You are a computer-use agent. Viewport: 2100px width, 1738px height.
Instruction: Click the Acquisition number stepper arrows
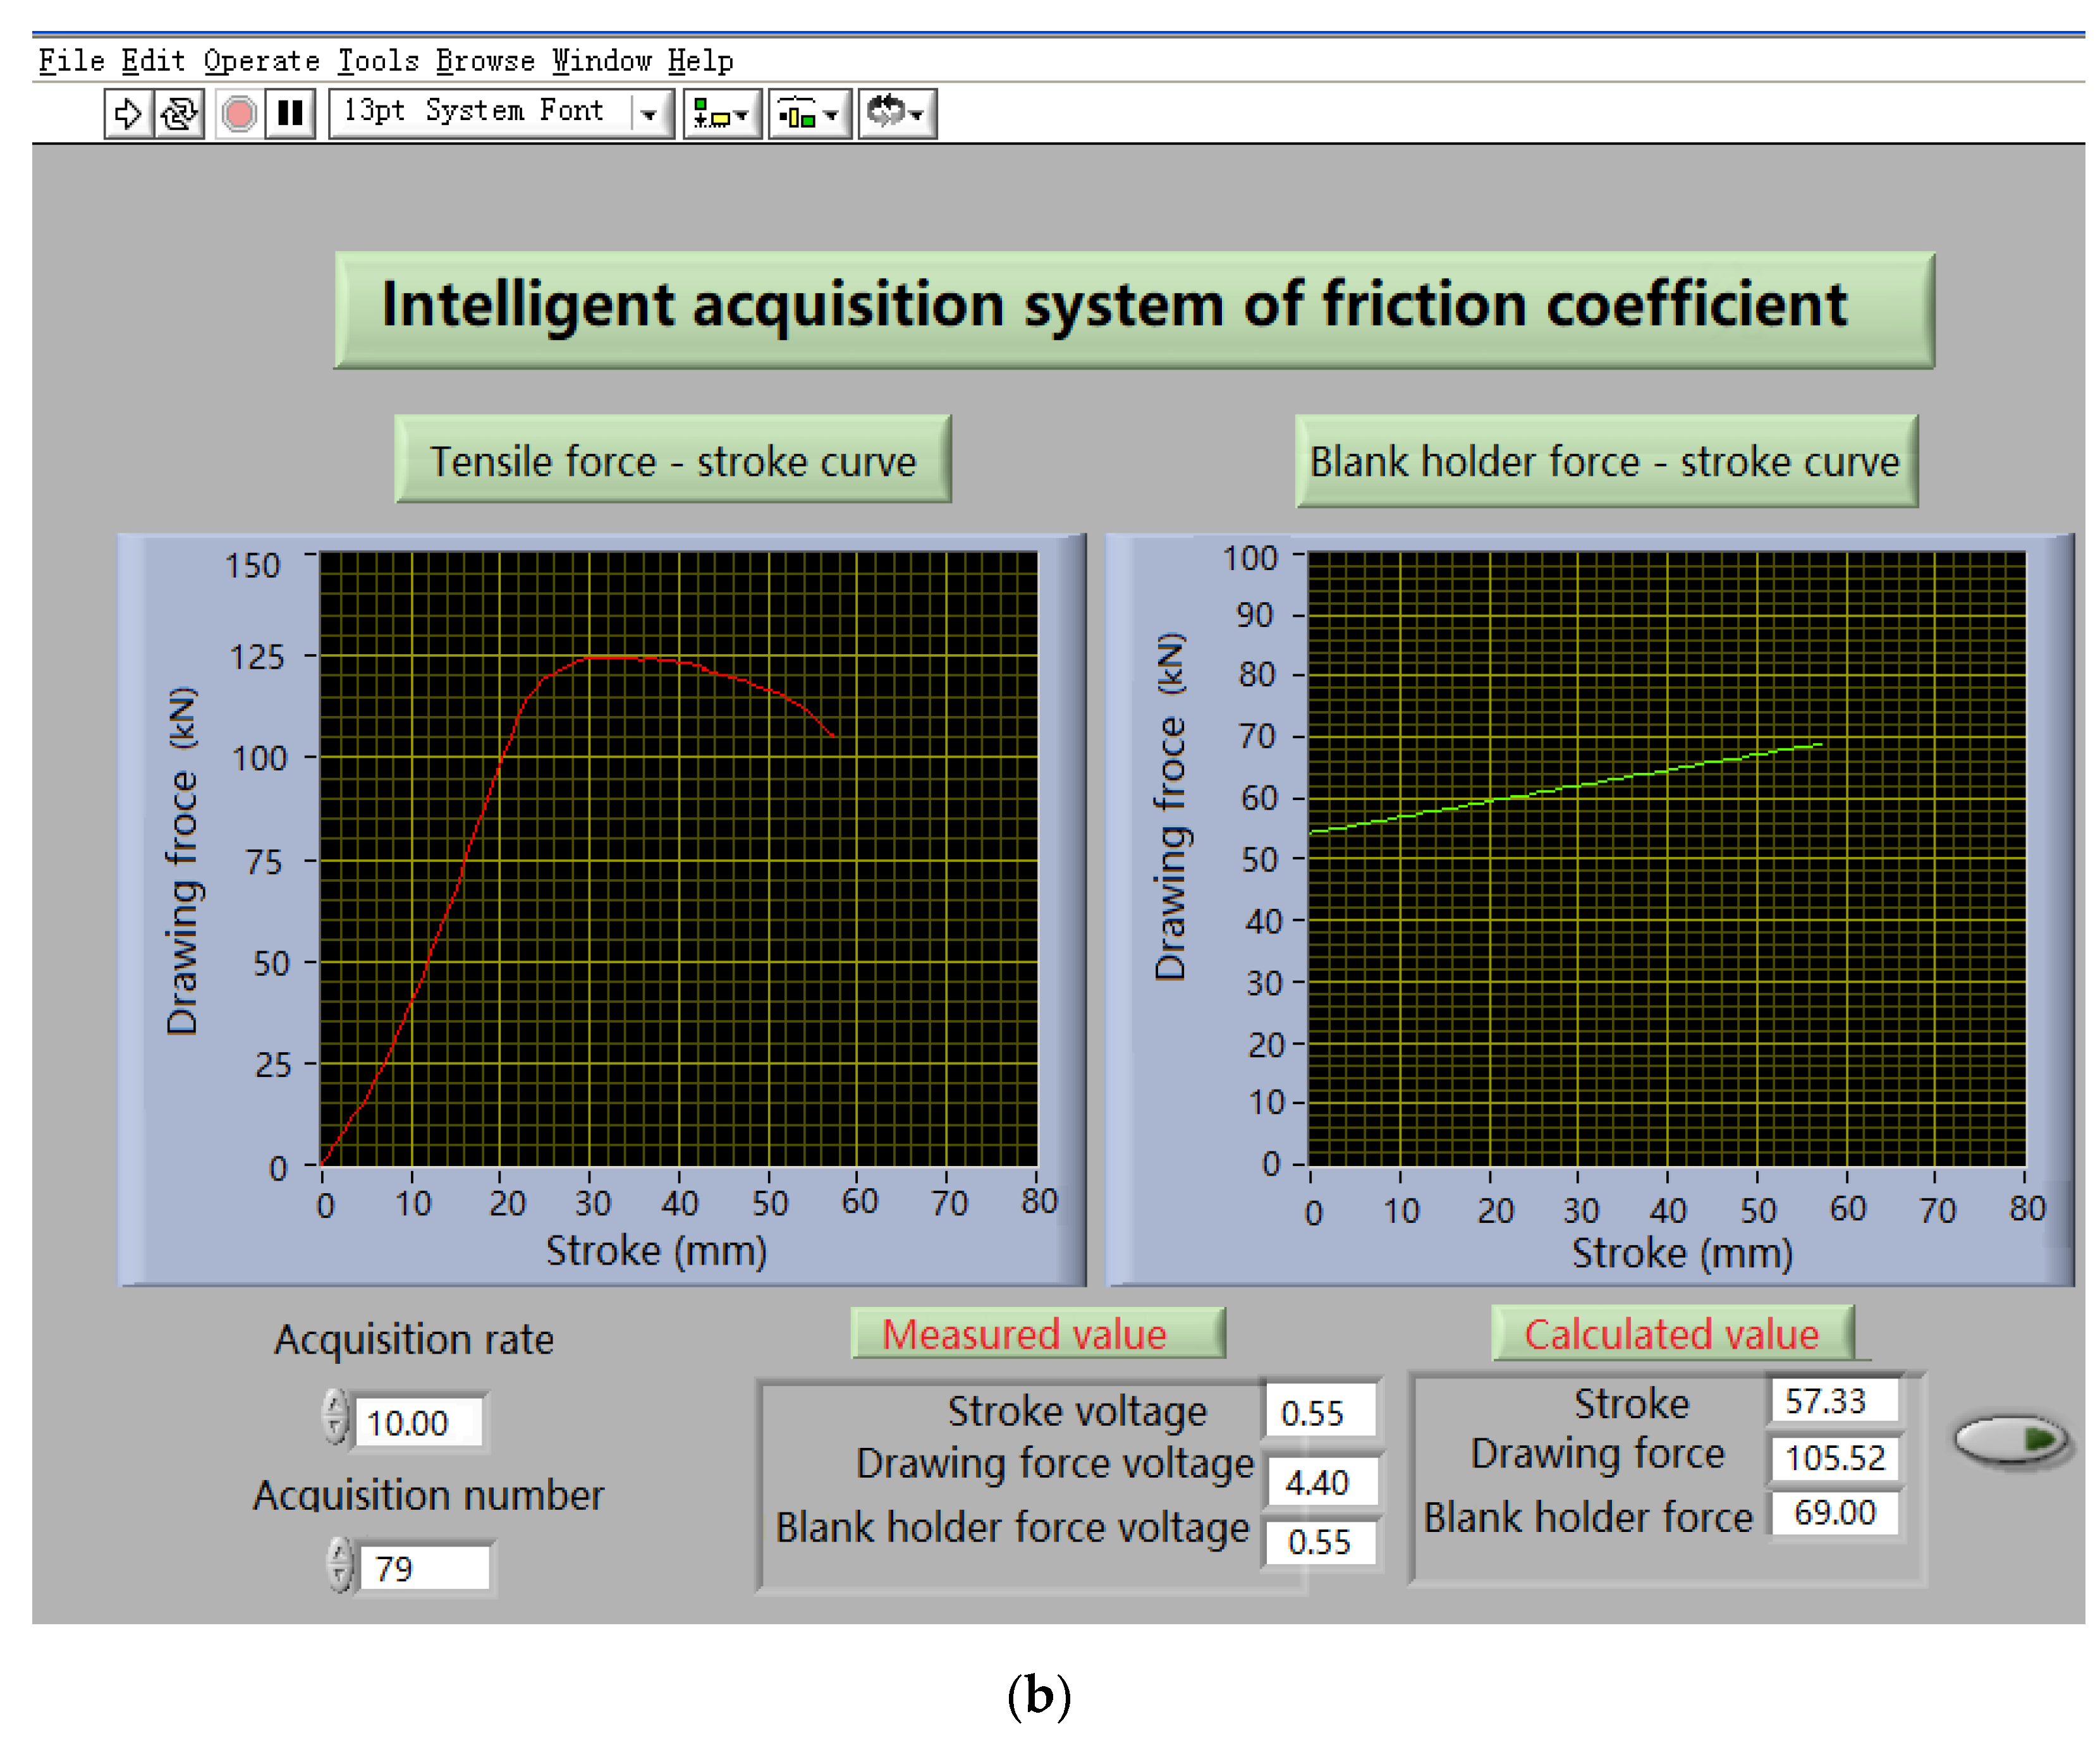coord(341,1564)
